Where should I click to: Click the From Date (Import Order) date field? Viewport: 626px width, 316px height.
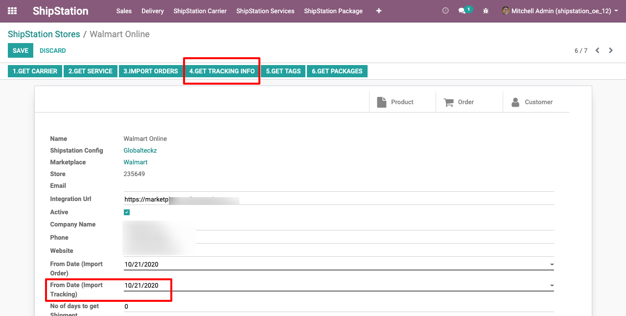(x=339, y=264)
